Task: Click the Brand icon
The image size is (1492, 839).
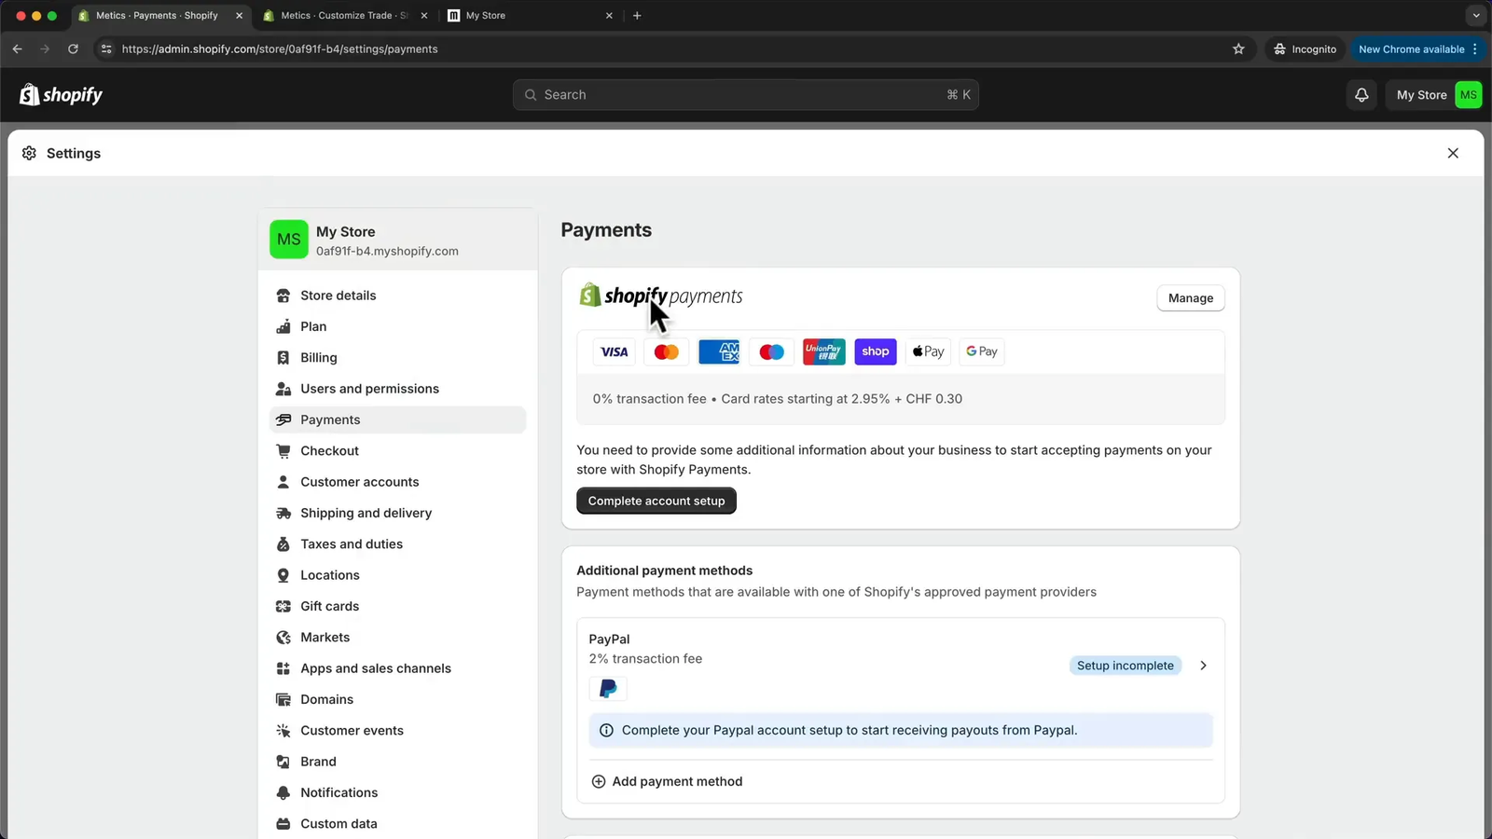Action: coord(283,762)
